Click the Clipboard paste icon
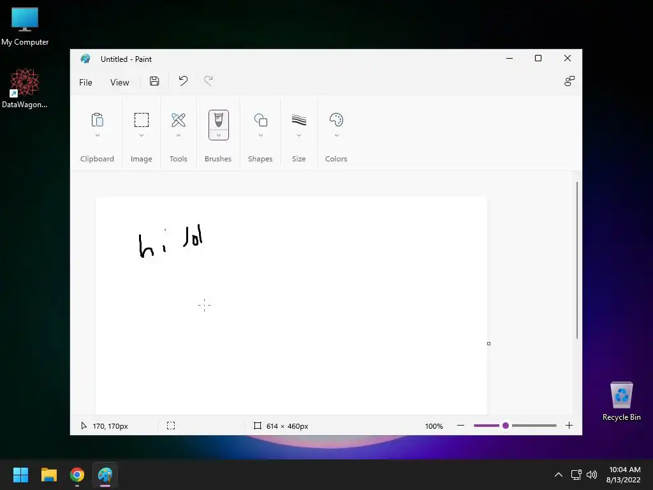 [x=97, y=120]
